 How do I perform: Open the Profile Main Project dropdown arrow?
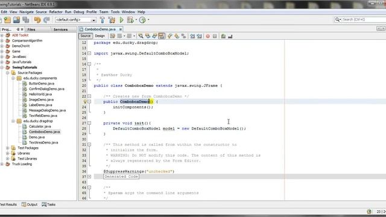click(x=148, y=20)
